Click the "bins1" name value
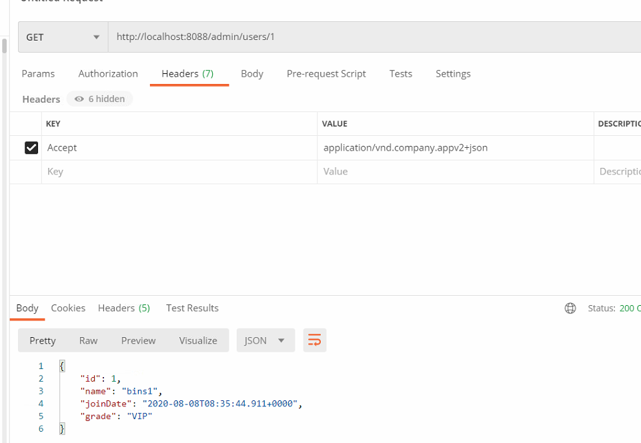 (139, 391)
